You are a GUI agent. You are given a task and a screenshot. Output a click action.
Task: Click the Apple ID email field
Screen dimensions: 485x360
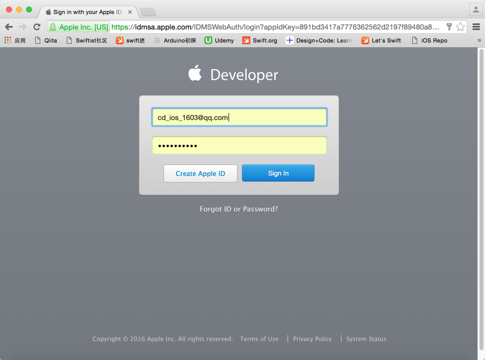click(239, 117)
